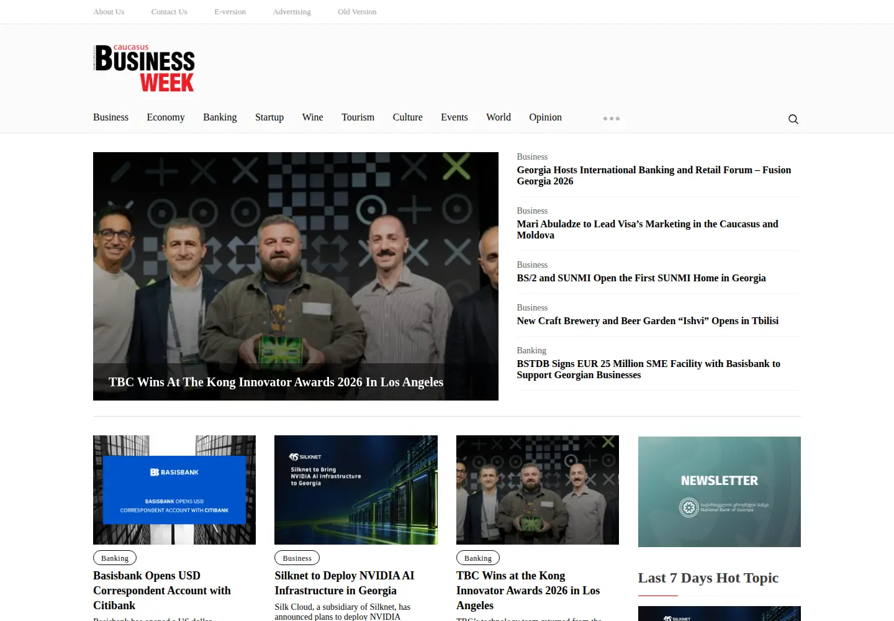Open Basisbank Opens USD Correspondent Account headline

(162, 591)
